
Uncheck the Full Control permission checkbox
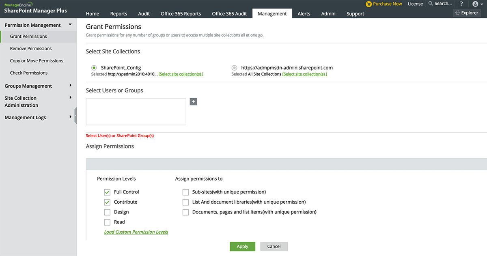point(107,192)
